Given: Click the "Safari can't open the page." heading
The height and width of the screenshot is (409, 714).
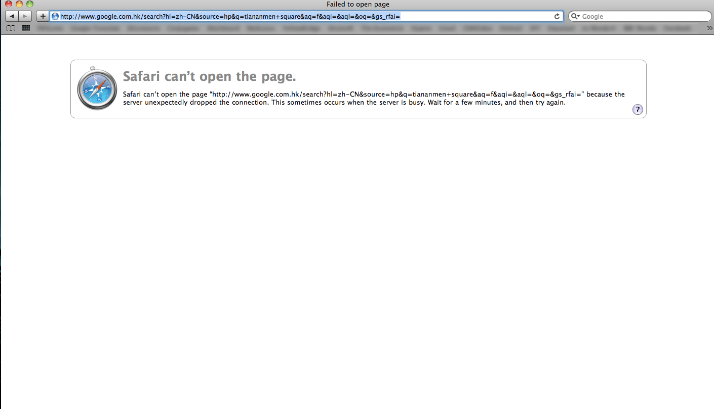Looking at the screenshot, I should (209, 76).
